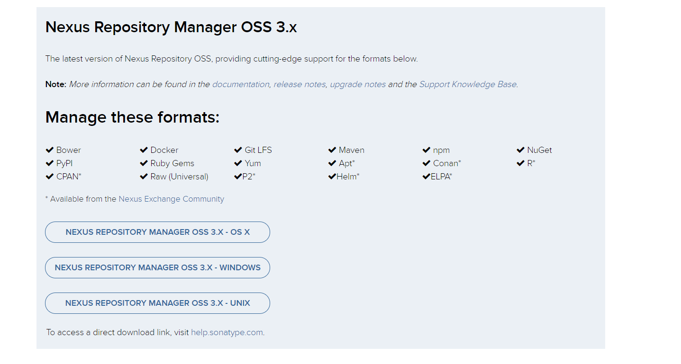Select the Git LFS format text
This screenshot has height=364, width=681.
[258, 150]
